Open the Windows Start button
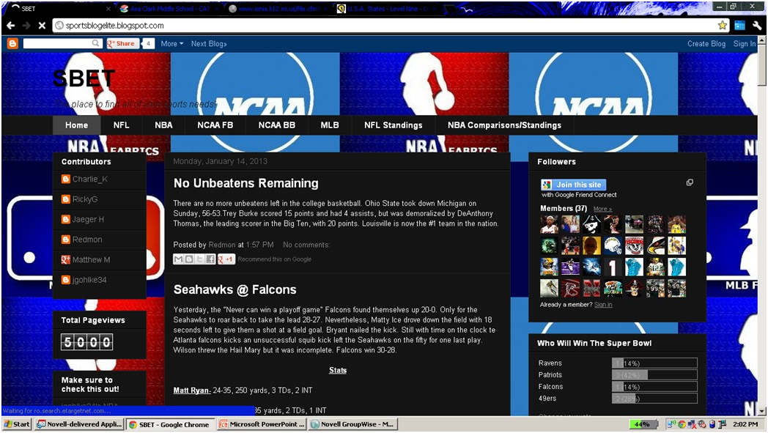 point(17,425)
